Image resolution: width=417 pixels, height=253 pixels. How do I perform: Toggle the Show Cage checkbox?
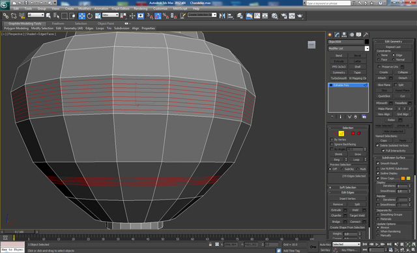coord(378,178)
